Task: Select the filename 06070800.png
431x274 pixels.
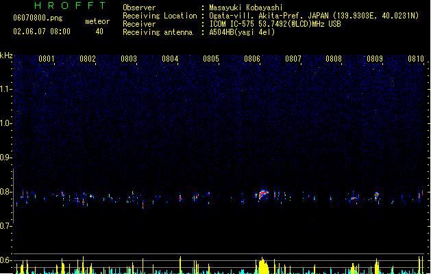Action: [38, 18]
